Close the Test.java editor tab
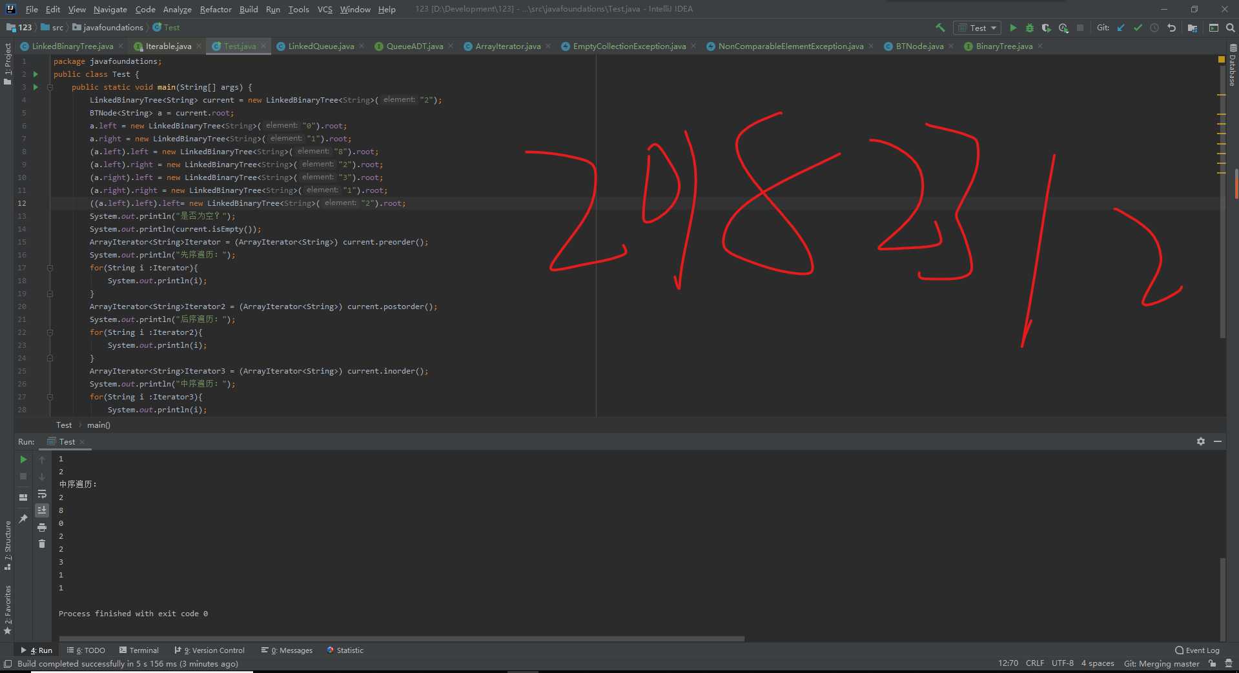Screen dimensions: 1239x673 click(263, 46)
